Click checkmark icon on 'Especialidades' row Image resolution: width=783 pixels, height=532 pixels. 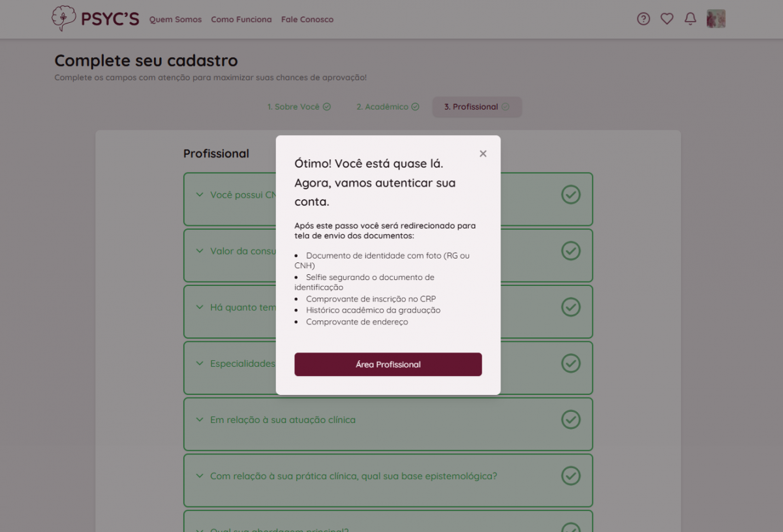571,364
